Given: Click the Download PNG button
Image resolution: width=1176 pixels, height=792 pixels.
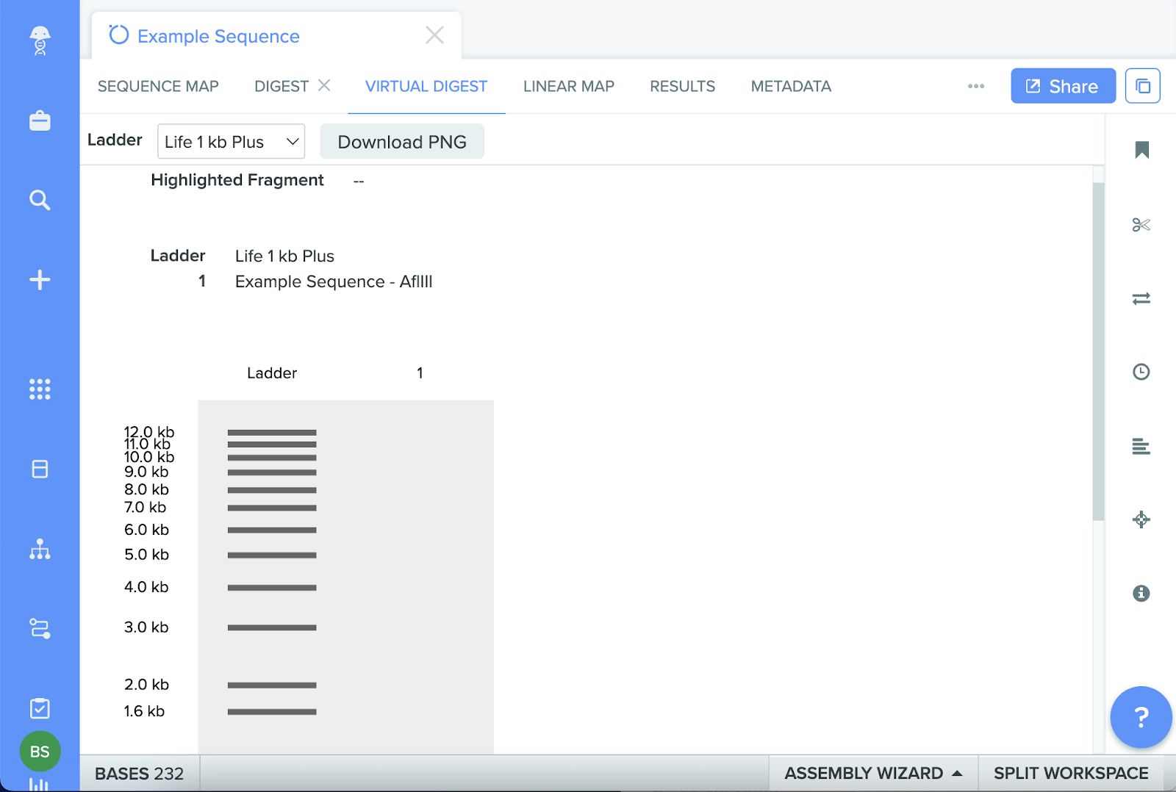Looking at the screenshot, I should click(402, 142).
